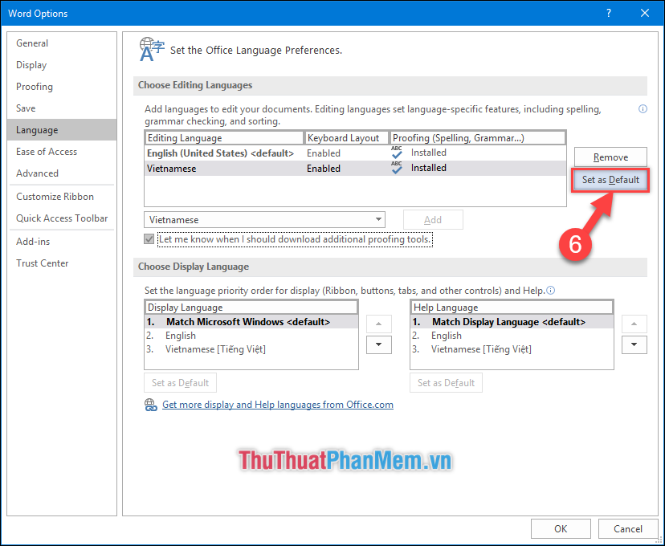Move help language up with the arrow
This screenshot has width=665, height=546.
634,324
